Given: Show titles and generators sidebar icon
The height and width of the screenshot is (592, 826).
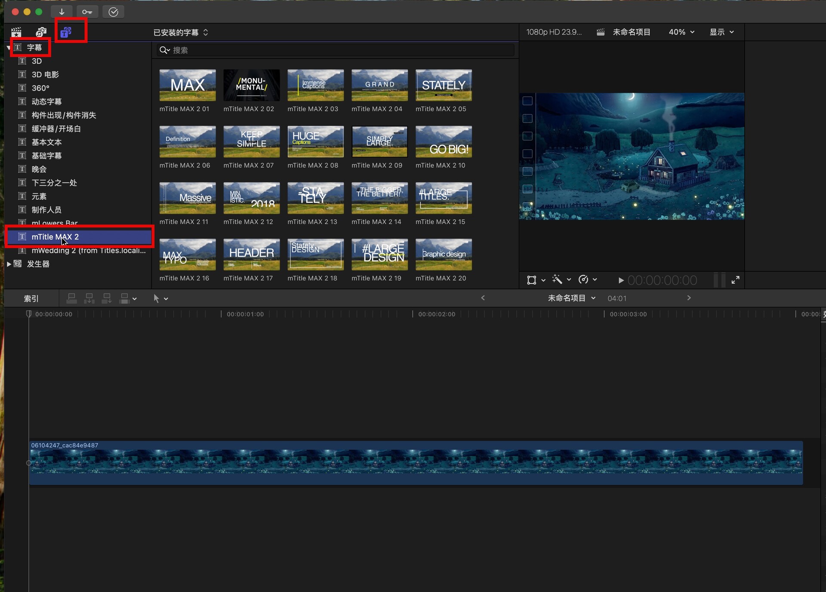Looking at the screenshot, I should (66, 32).
